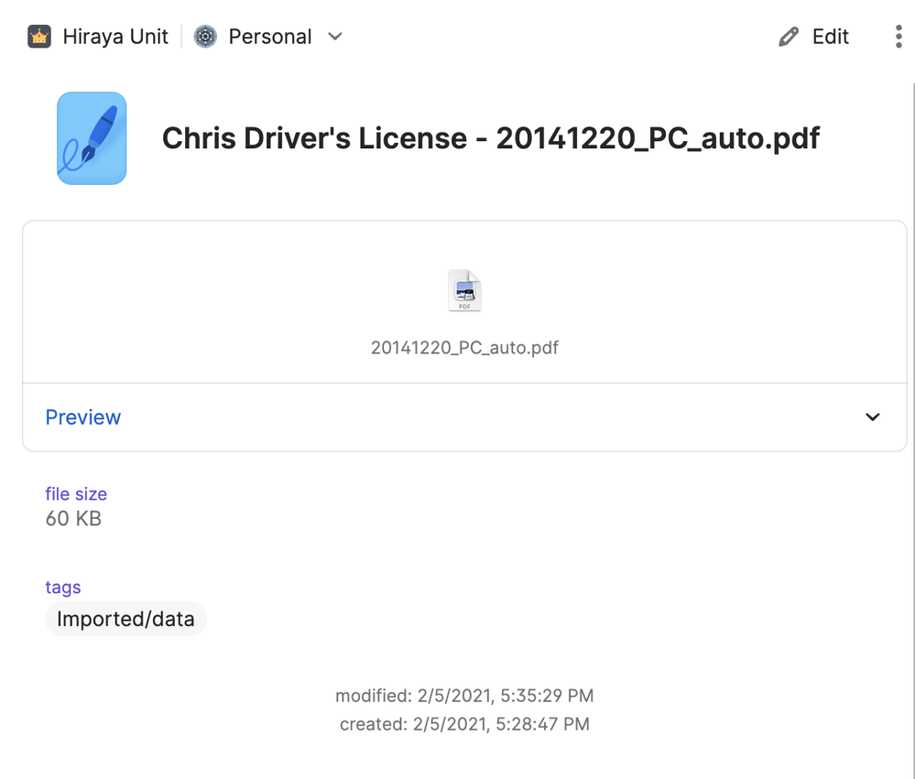Screen dimensions: 915x779
Task: Select the Personal vault name
Action: tap(270, 37)
